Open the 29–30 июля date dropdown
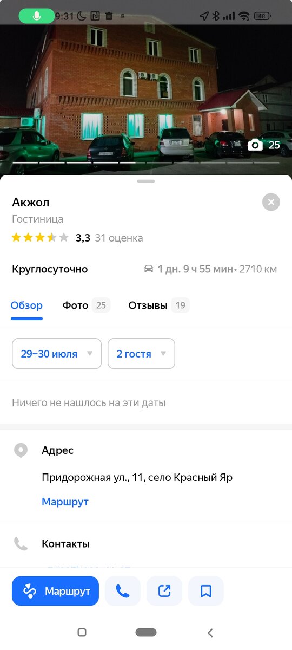The height and width of the screenshot is (650, 292). pos(57,354)
